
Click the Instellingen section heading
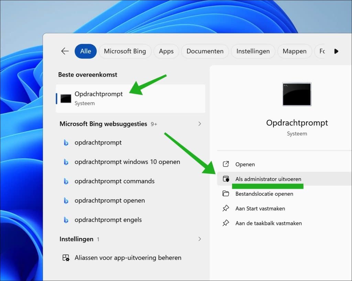[x=76, y=239]
